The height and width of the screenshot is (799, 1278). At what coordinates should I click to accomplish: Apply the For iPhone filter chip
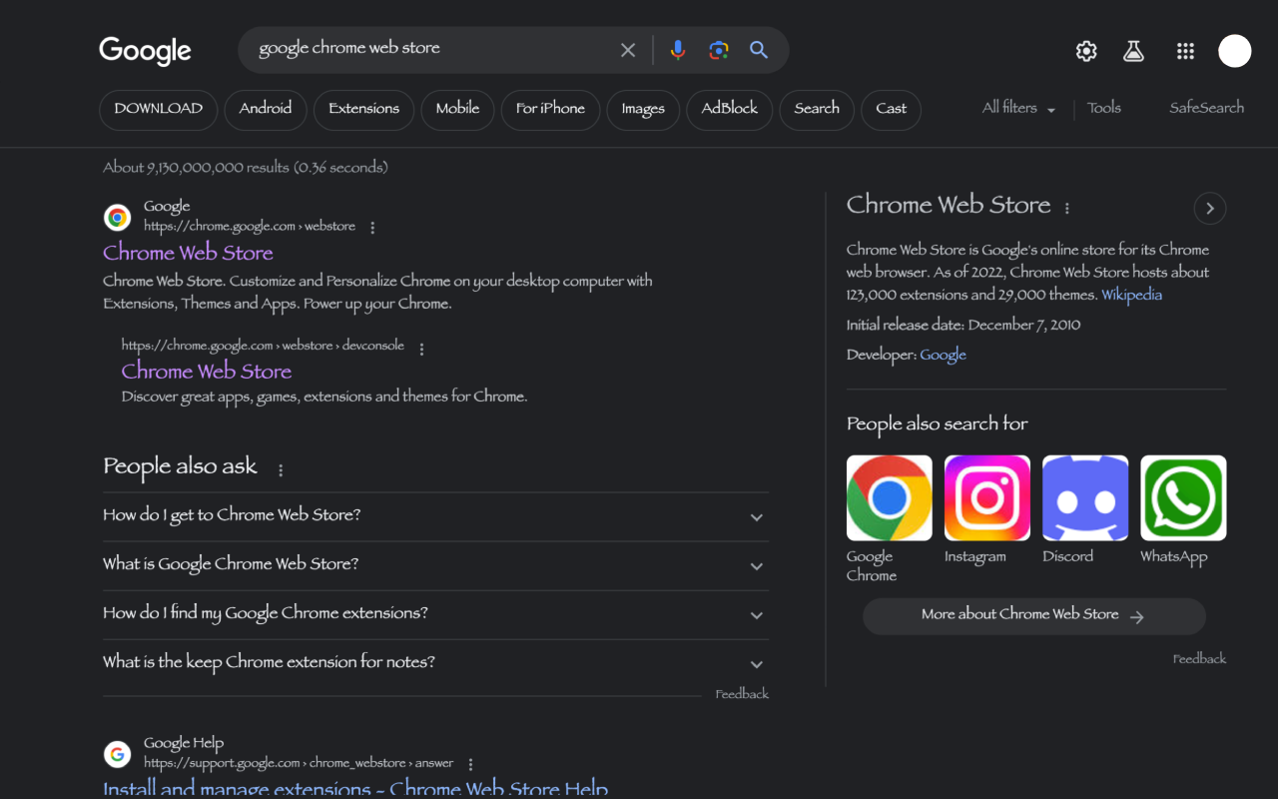point(550,110)
